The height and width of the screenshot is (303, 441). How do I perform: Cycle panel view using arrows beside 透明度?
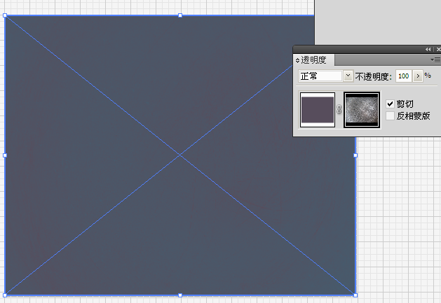(297, 60)
